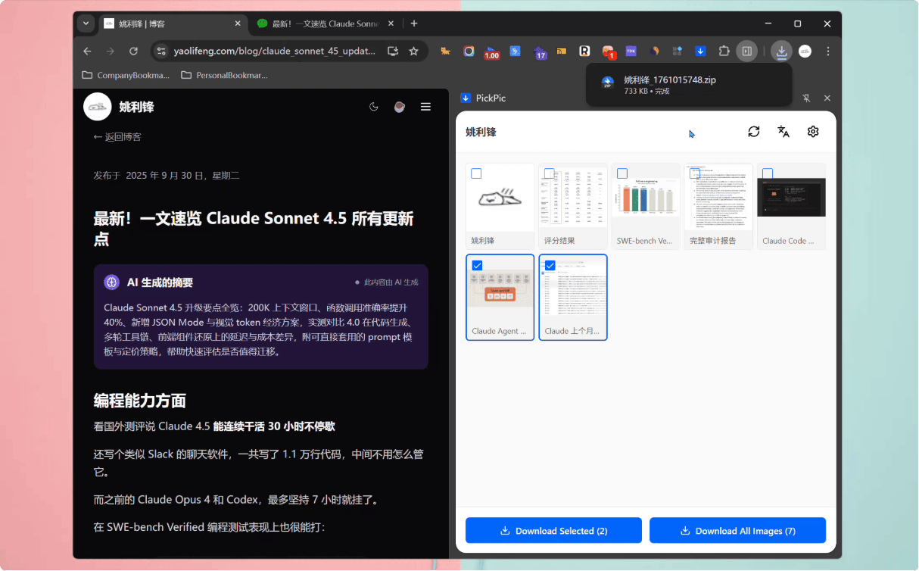Unpin the PickPic side panel
This screenshot has width=919, height=571.
point(806,98)
